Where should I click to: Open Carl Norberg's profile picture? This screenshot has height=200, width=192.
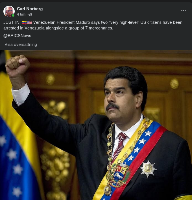click(9, 11)
